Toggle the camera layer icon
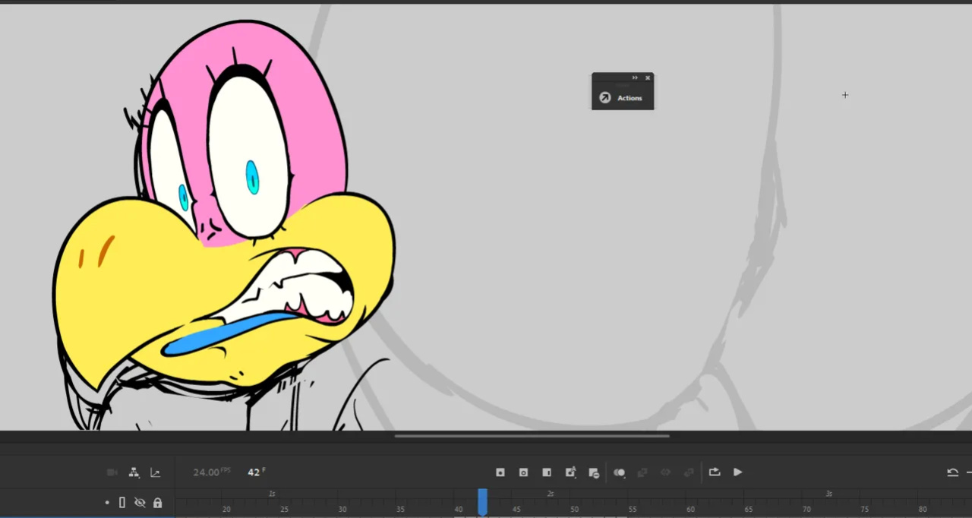Viewport: 972px width, 518px height. 112,472
